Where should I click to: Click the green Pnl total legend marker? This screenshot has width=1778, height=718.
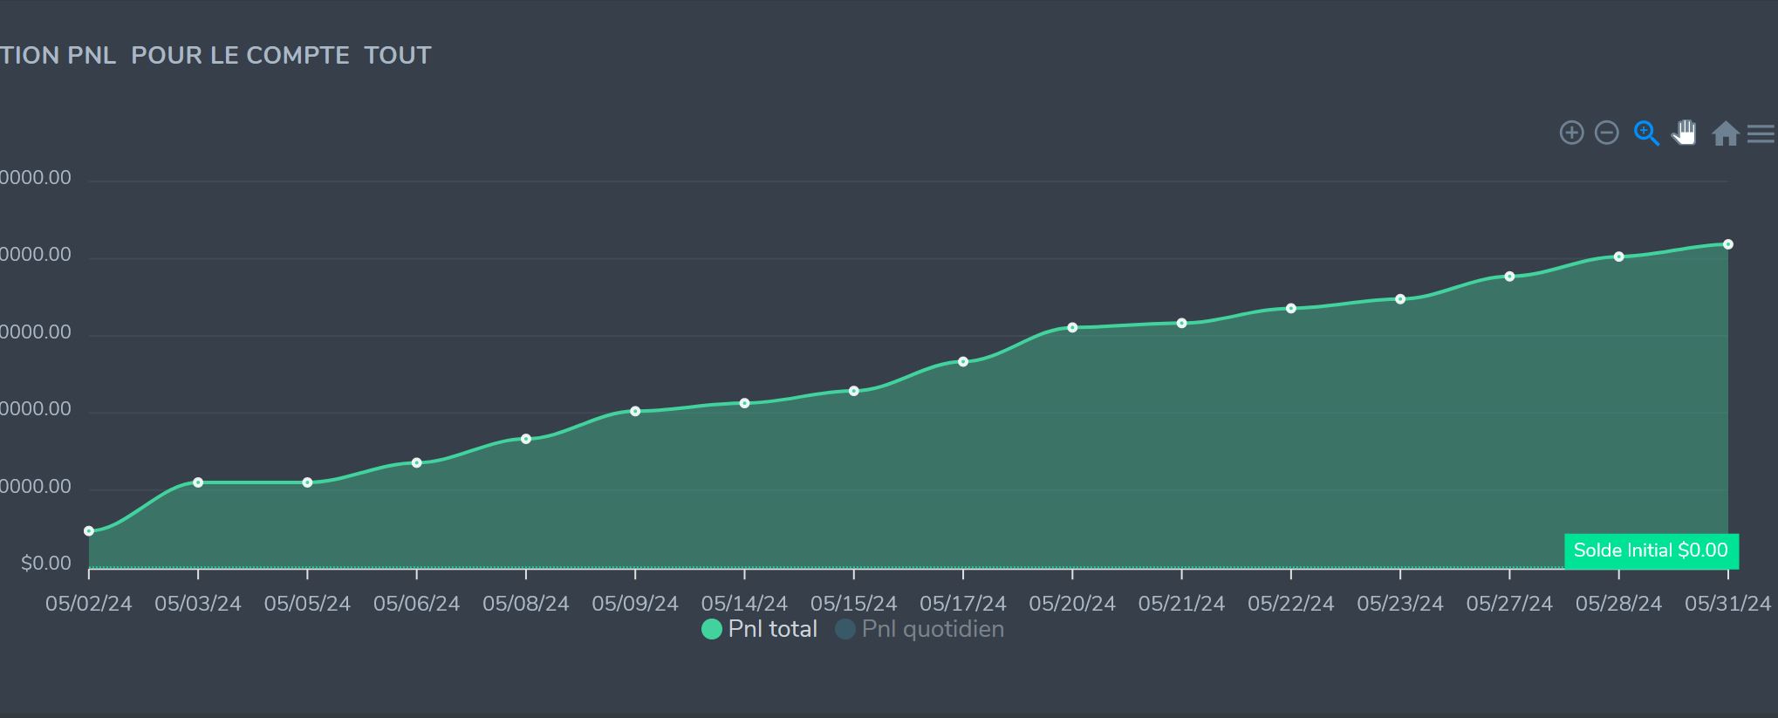pyautogui.click(x=712, y=629)
